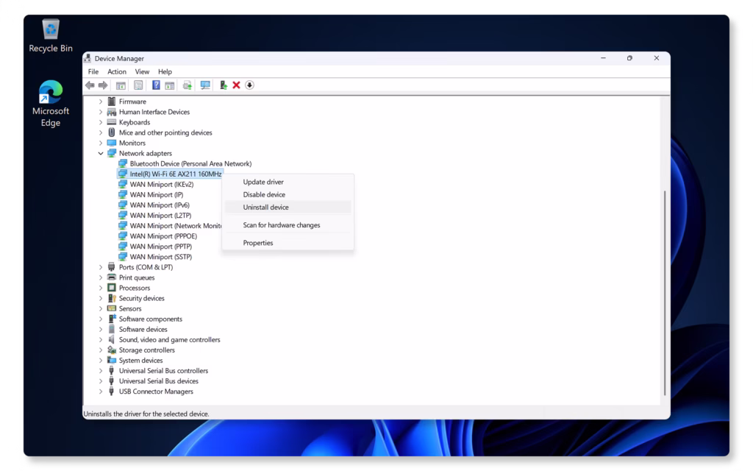Expand the Ports (COM & LPT) node

(100, 267)
